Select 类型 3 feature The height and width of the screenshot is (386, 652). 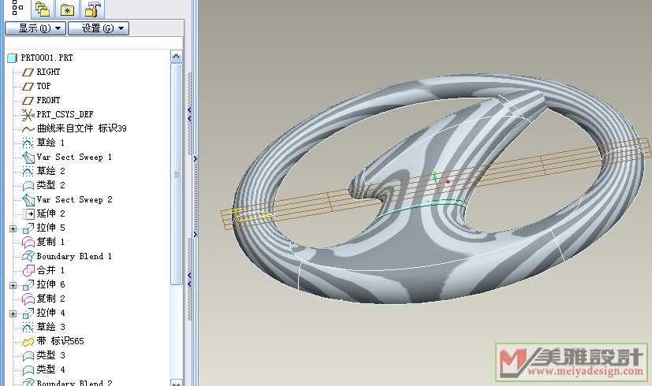(50, 355)
